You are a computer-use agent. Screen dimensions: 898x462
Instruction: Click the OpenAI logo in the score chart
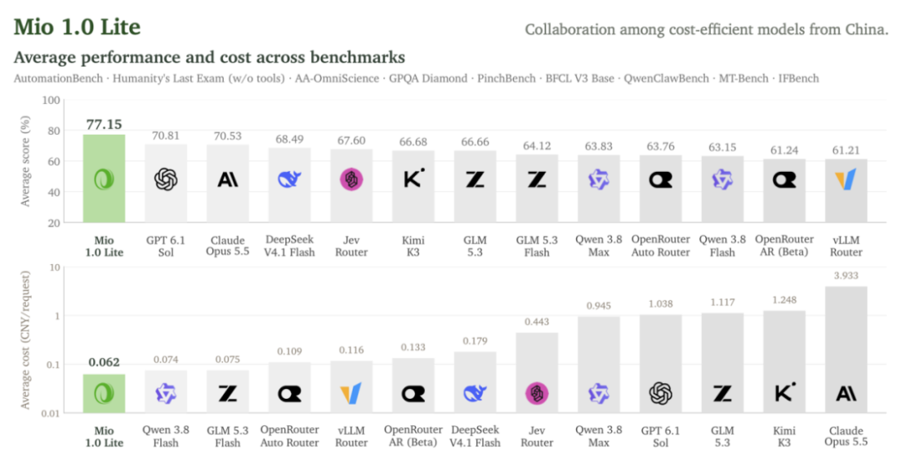[165, 179]
